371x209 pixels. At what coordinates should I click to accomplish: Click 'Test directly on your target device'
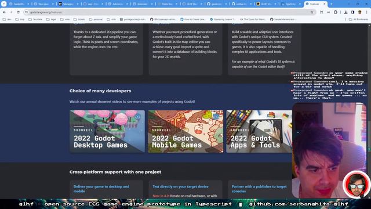tap(180, 187)
